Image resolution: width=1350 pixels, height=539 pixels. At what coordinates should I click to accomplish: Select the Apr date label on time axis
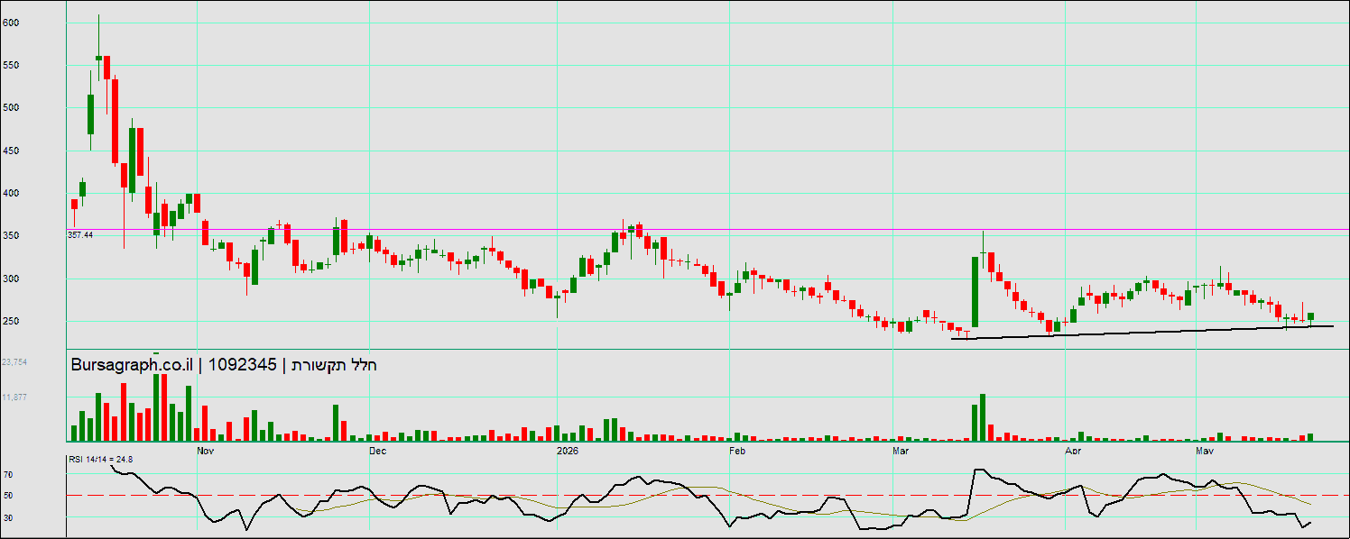tap(1073, 449)
